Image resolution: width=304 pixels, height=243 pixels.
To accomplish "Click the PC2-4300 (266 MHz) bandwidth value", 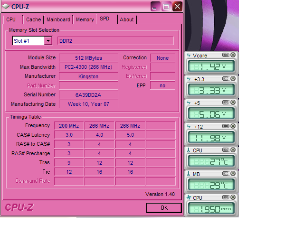I will (x=88, y=67).
